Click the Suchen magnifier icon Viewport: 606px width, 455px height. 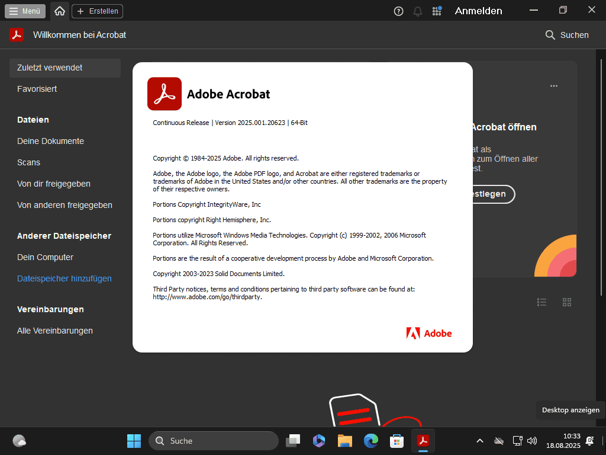pyautogui.click(x=550, y=35)
